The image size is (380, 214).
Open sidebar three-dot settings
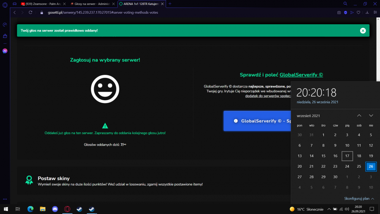click(x=5, y=199)
